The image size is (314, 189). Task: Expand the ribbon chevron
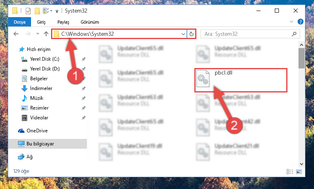pyautogui.click(x=292, y=22)
